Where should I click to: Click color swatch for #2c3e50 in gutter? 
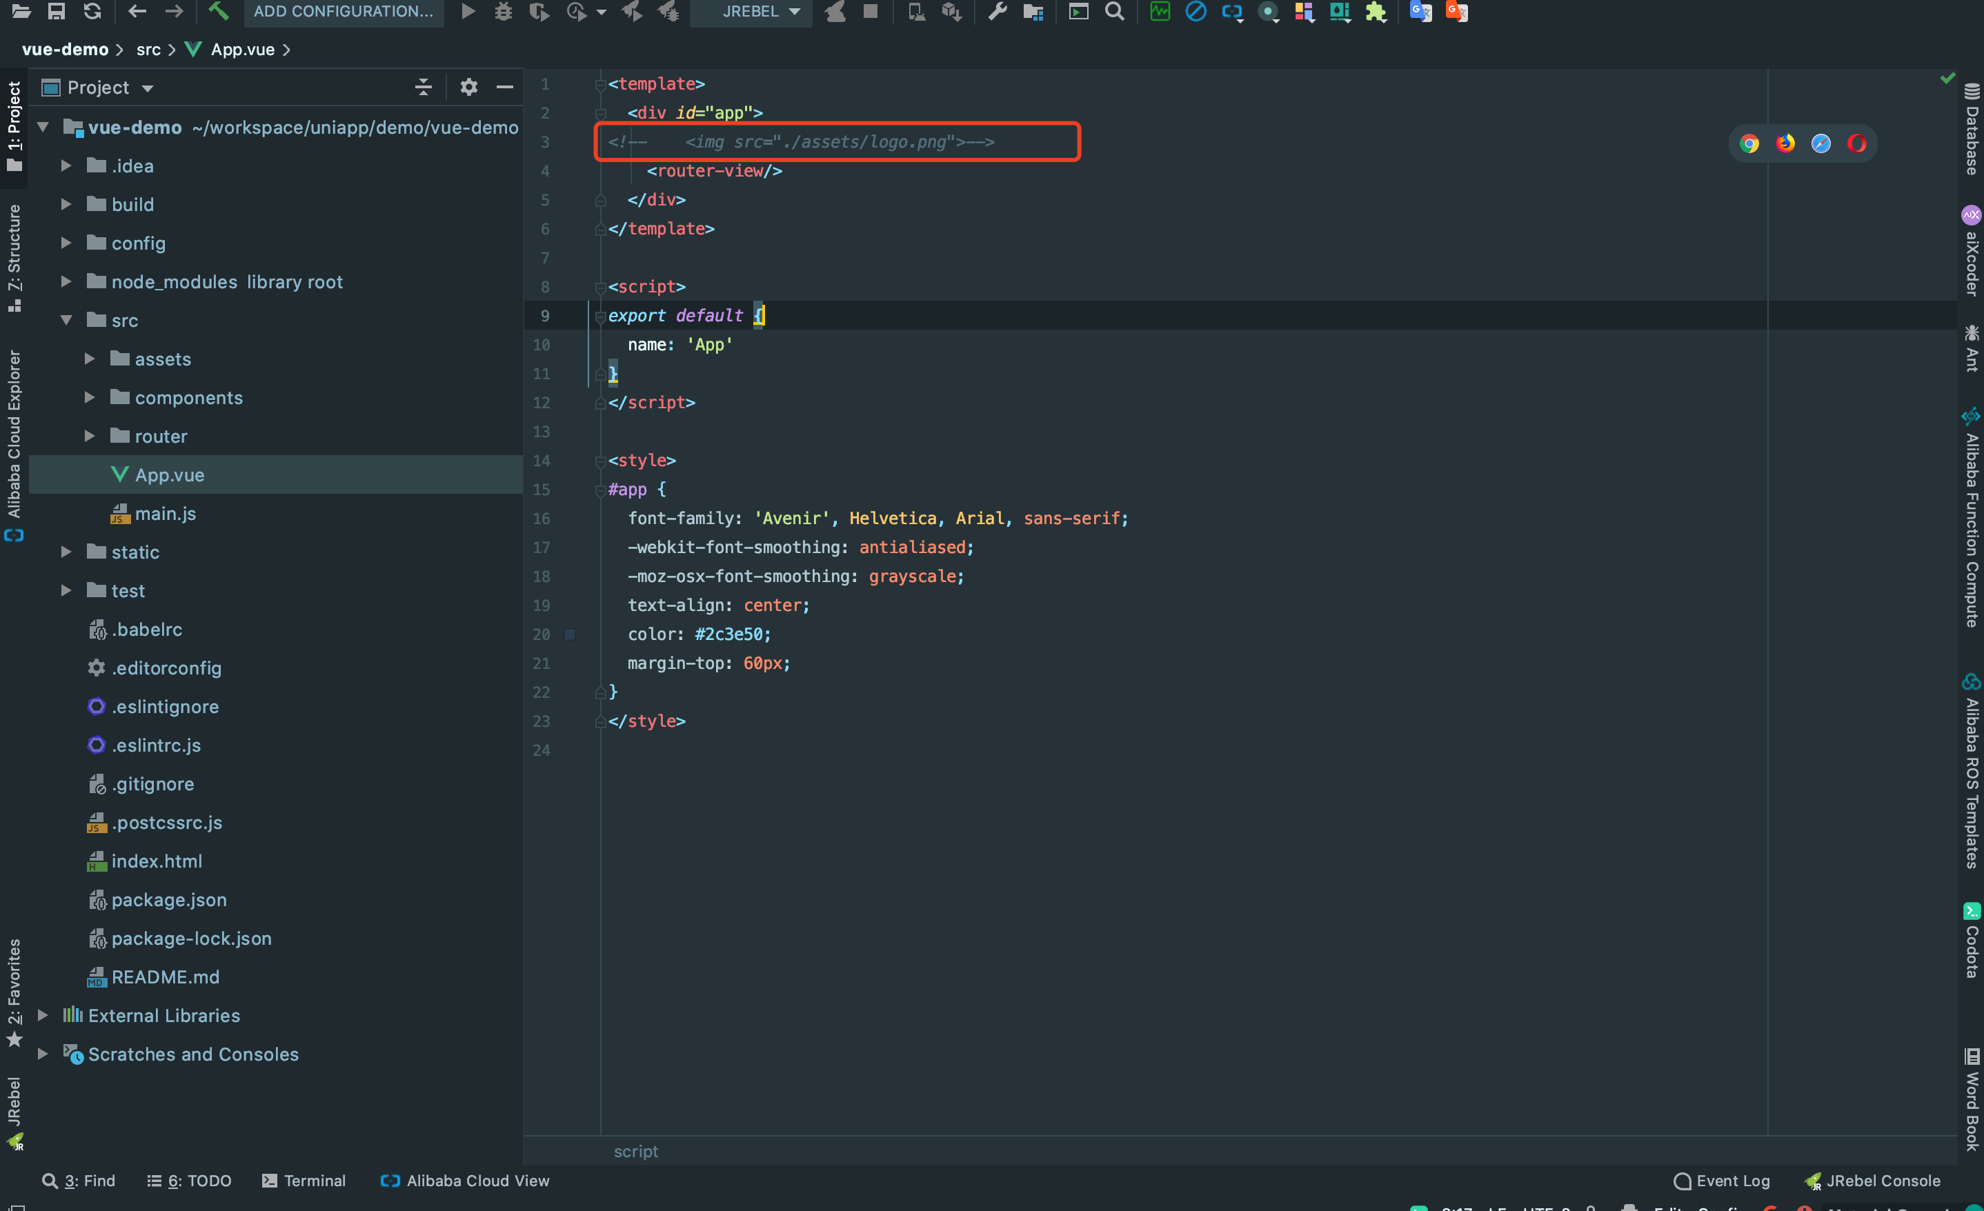coord(570,634)
